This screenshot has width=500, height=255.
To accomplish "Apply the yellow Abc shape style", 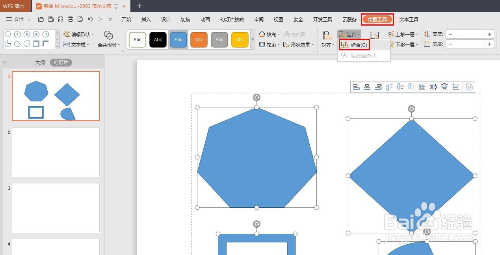I will pyautogui.click(x=240, y=40).
